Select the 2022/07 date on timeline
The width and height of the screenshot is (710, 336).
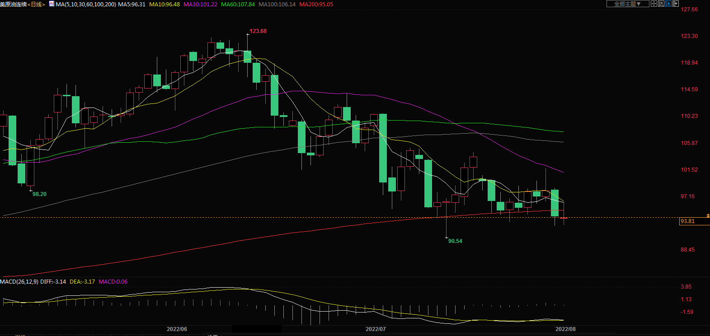[376, 329]
